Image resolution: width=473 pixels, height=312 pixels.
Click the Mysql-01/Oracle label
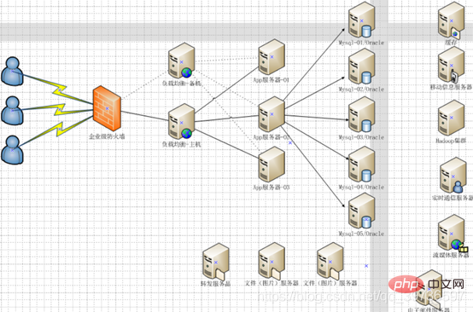[361, 43]
